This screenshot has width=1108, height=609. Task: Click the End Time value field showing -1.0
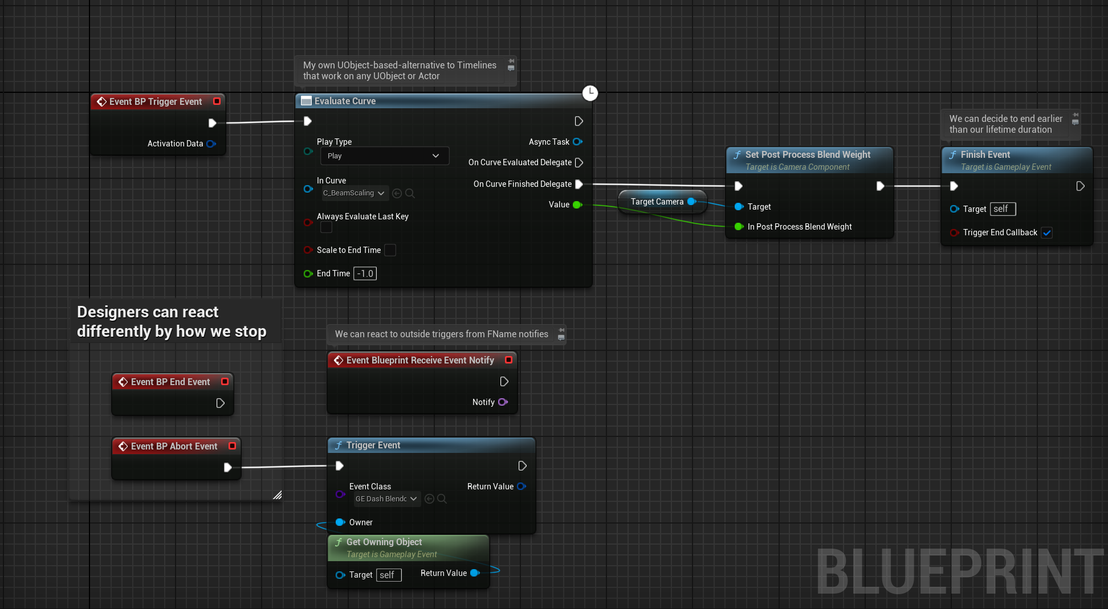tap(365, 274)
